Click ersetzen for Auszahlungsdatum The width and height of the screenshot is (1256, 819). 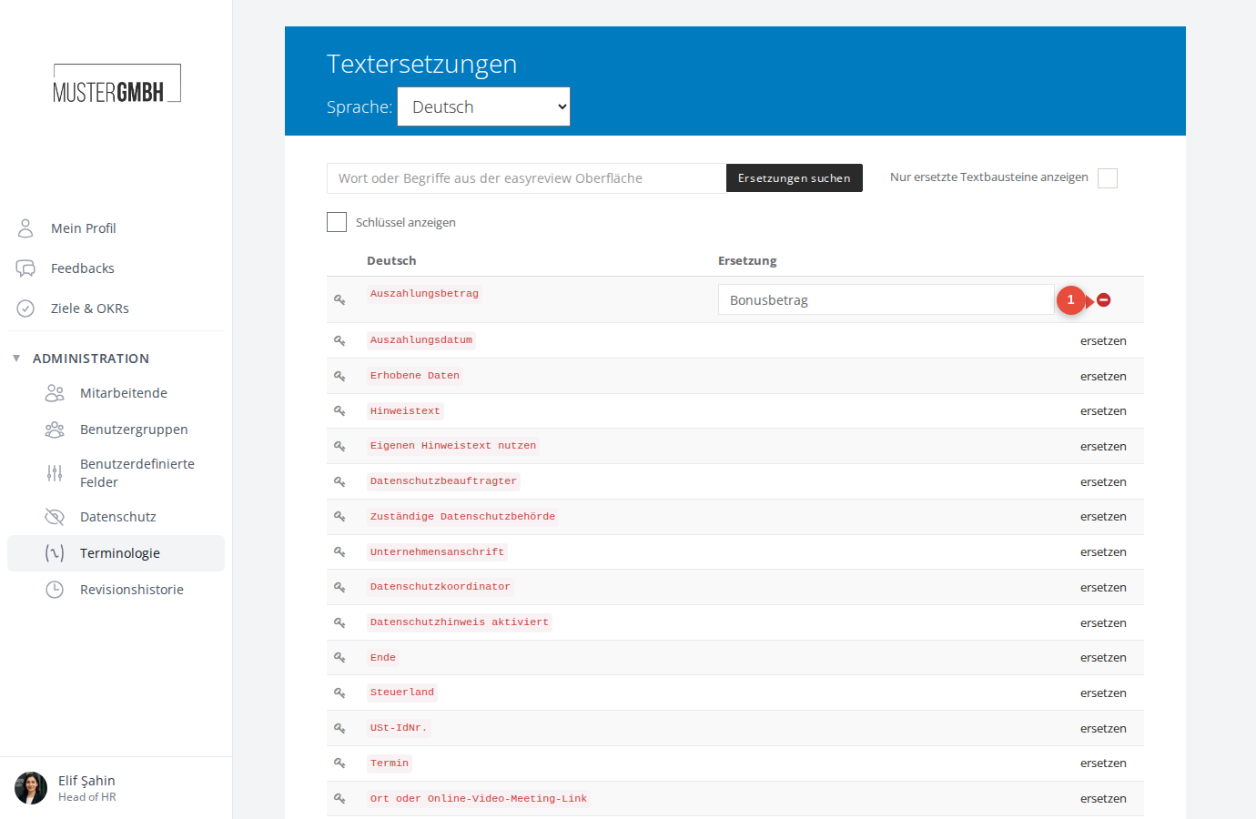[1103, 341]
